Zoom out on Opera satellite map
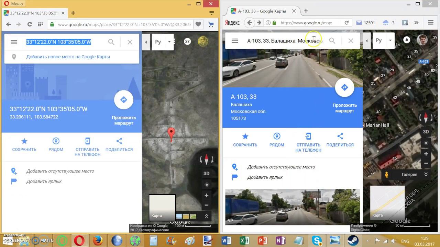 click(x=206, y=205)
